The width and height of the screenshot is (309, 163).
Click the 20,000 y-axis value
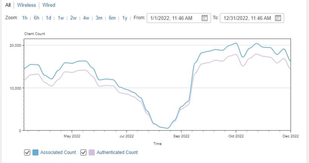tap(15, 46)
